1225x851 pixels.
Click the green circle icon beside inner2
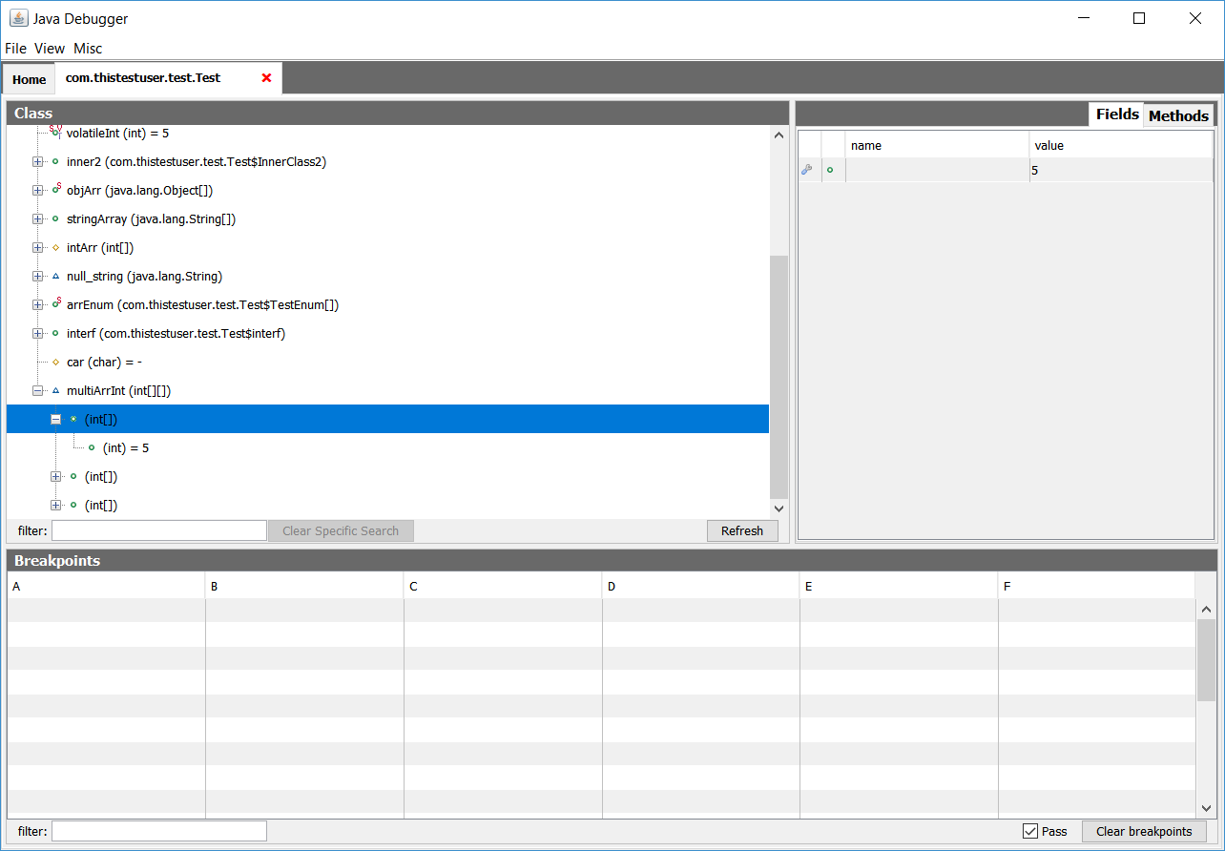coord(55,162)
